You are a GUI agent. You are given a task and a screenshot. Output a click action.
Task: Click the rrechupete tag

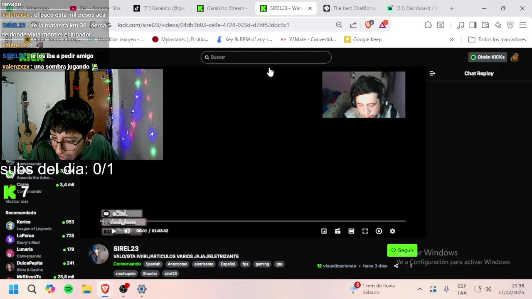126,274
